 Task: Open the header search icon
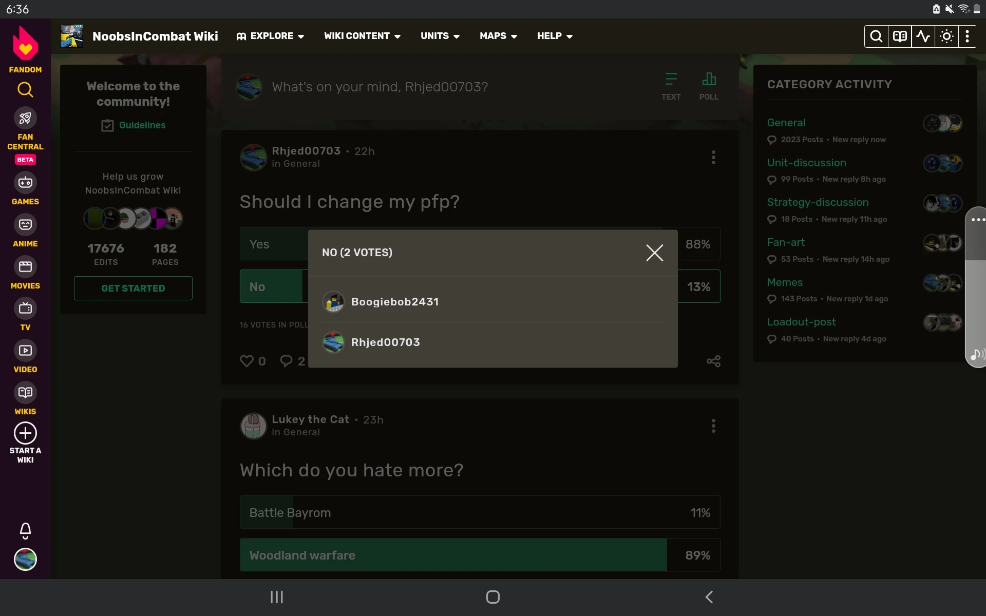tap(876, 36)
